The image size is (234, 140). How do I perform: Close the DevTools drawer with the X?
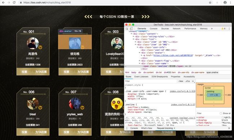(229, 128)
